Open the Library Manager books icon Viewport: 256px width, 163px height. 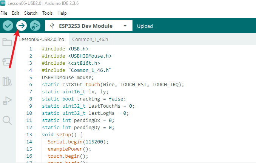(x=7, y=81)
